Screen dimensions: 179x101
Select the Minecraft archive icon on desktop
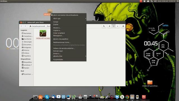[50, 11]
